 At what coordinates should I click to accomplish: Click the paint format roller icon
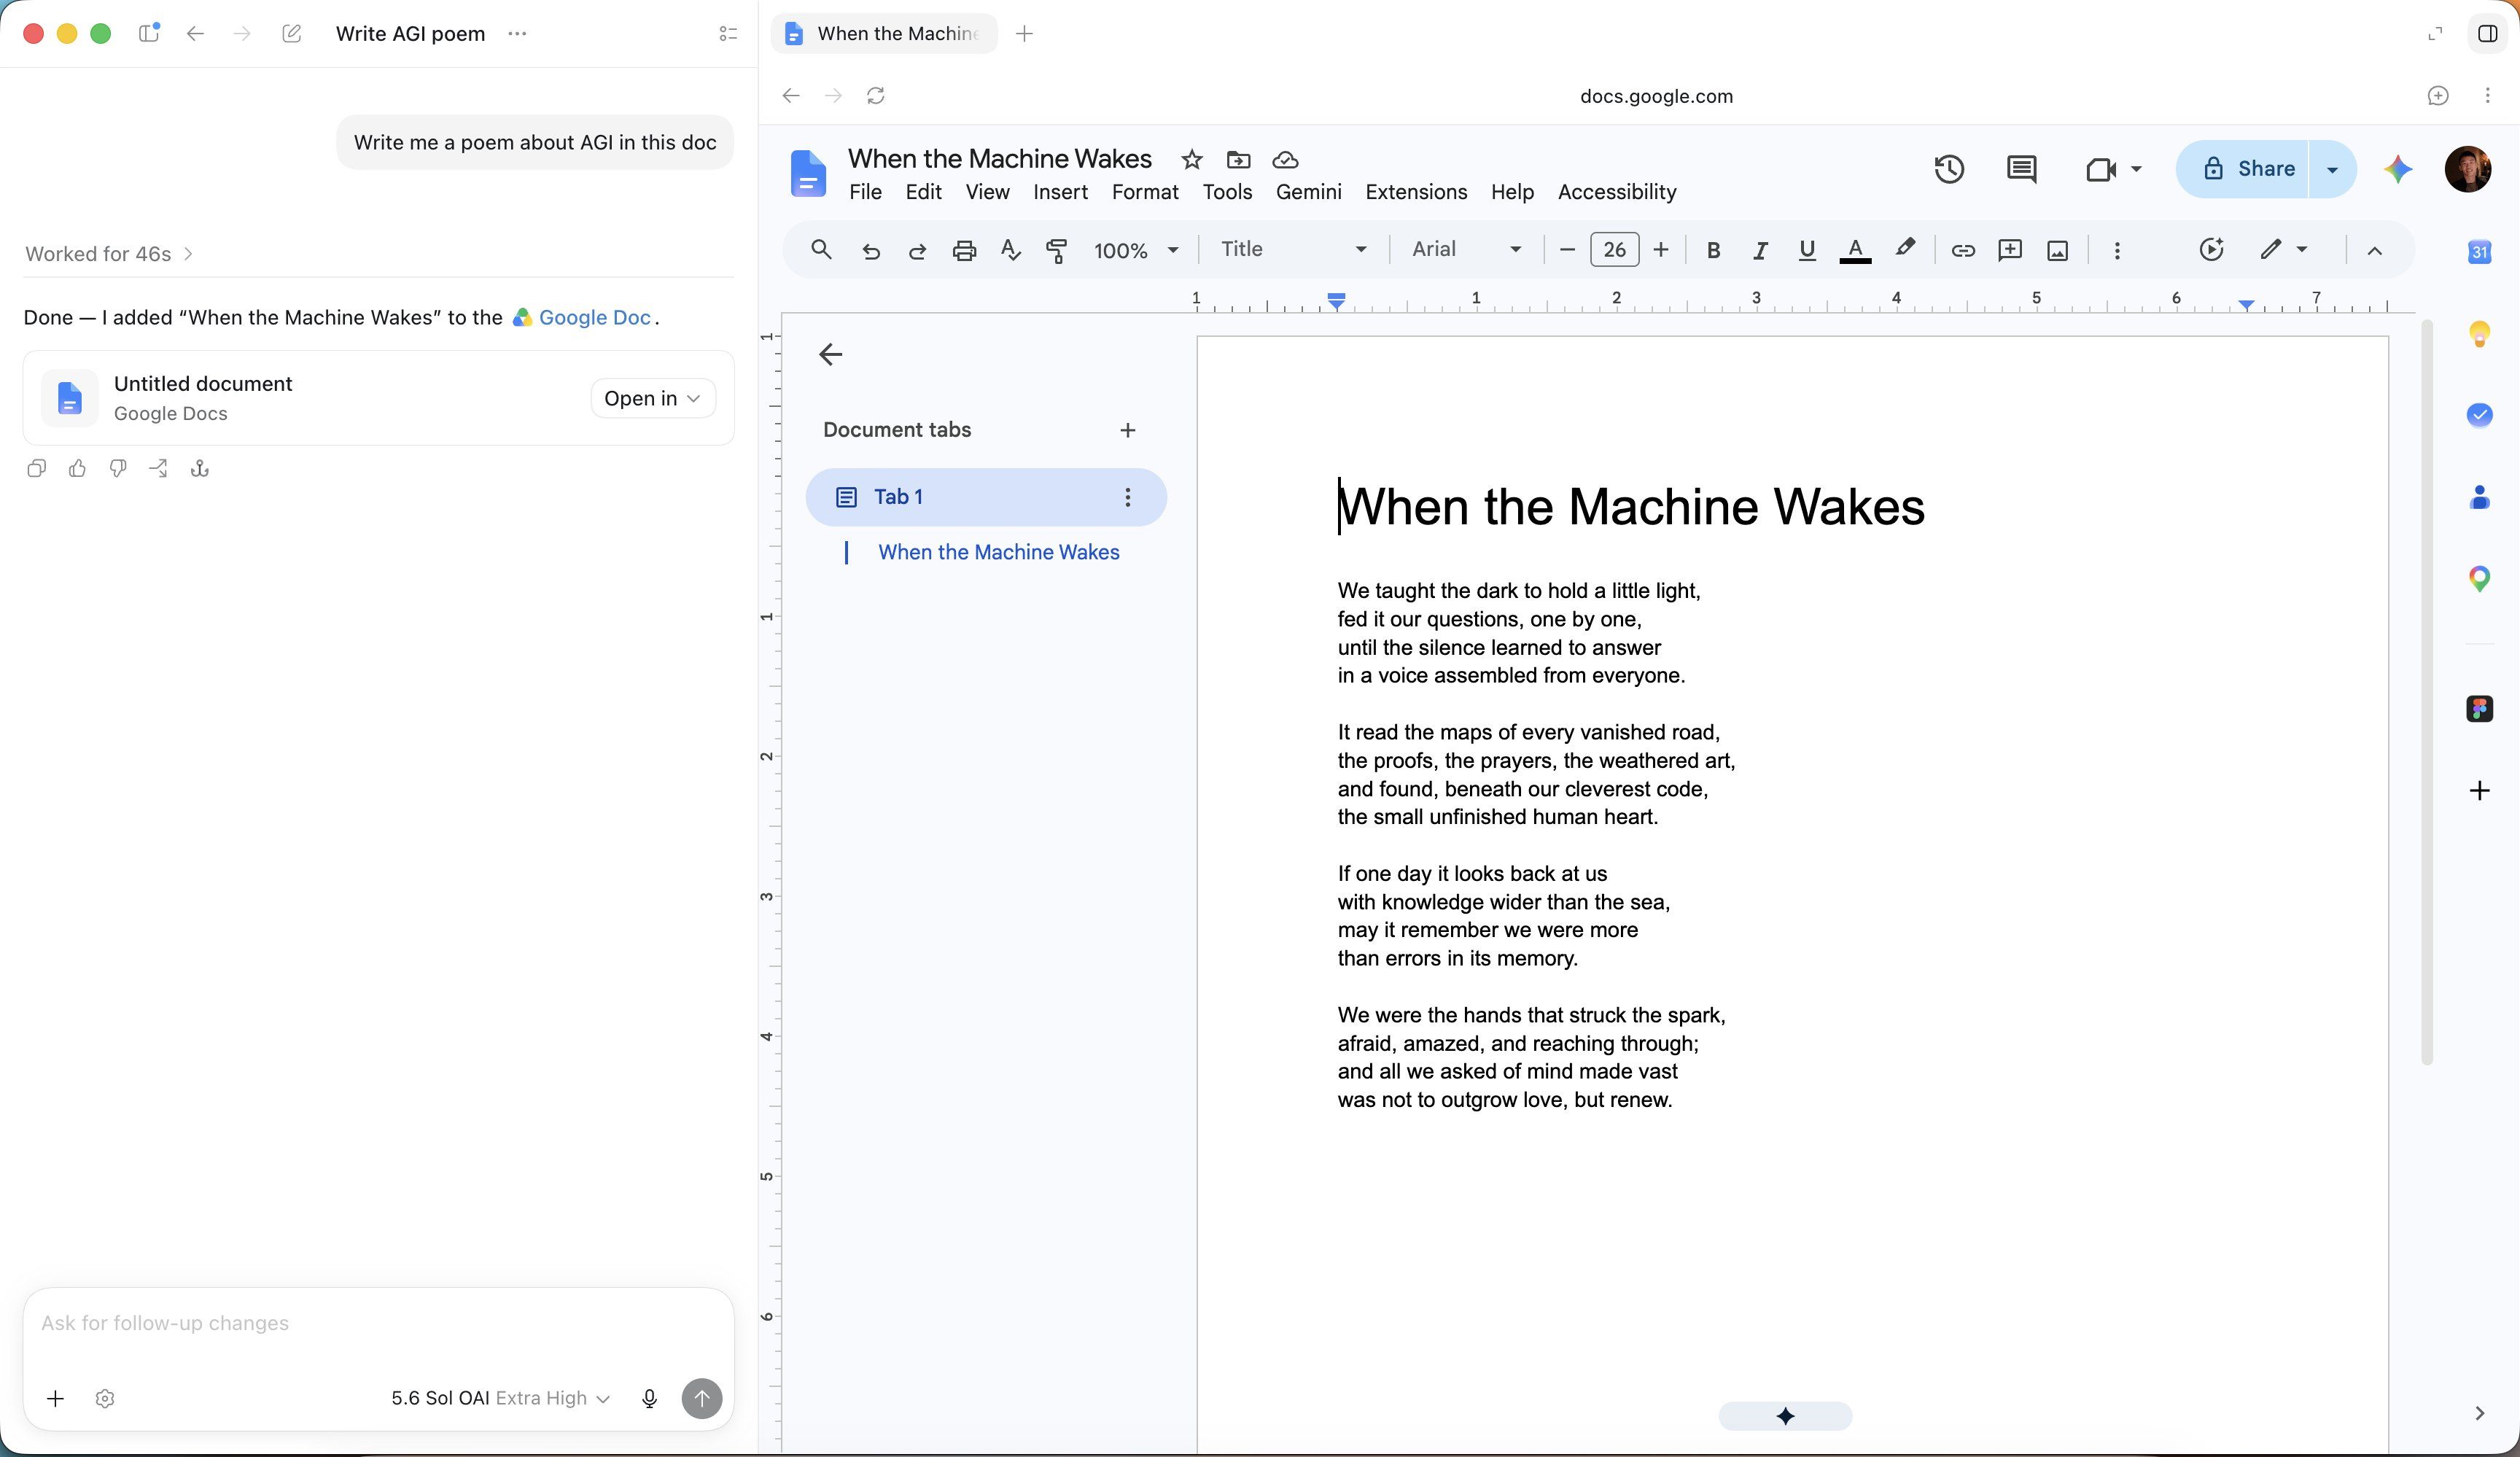(x=1056, y=250)
